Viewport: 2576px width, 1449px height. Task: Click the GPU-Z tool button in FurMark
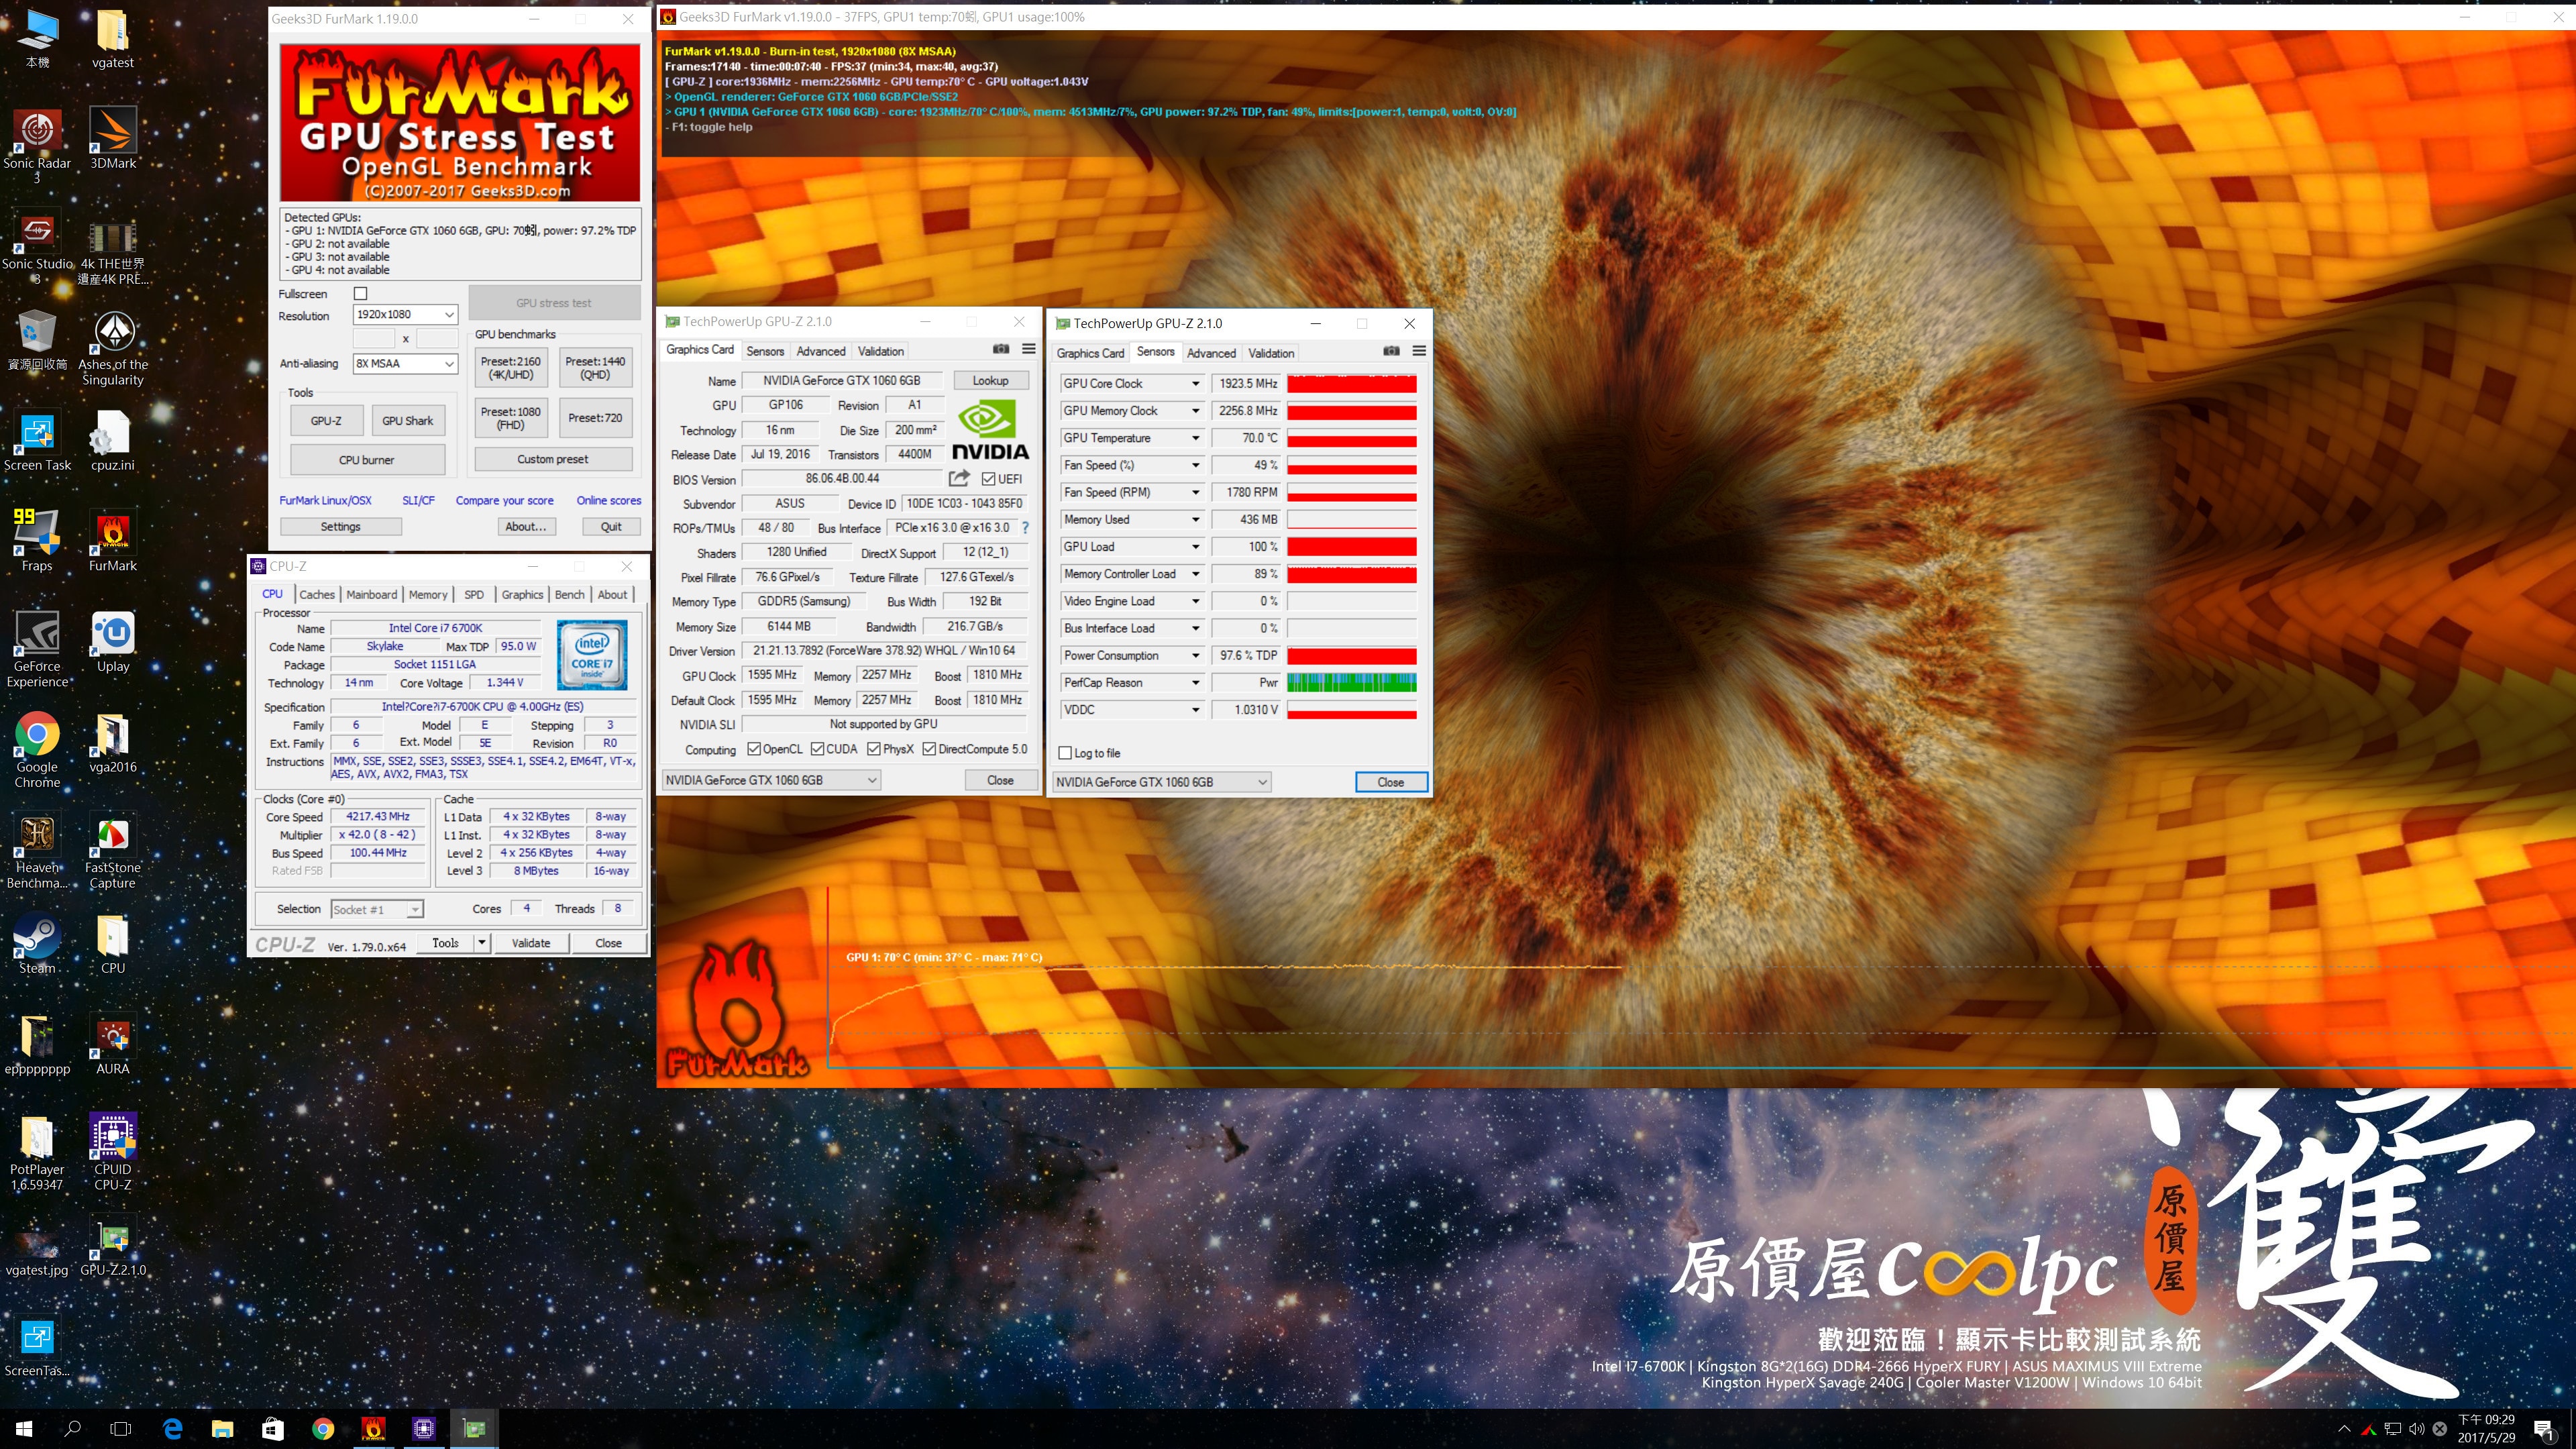point(326,421)
